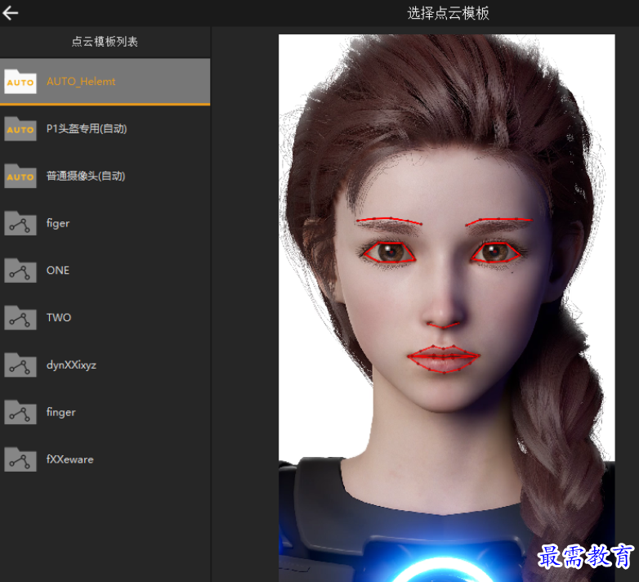Select P1头盔专用(自动) template text
The height and width of the screenshot is (582, 639).
click(87, 129)
